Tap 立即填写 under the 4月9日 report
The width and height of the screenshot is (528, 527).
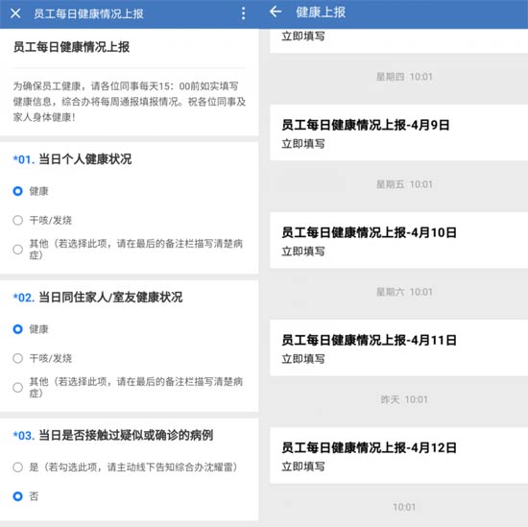click(x=303, y=144)
